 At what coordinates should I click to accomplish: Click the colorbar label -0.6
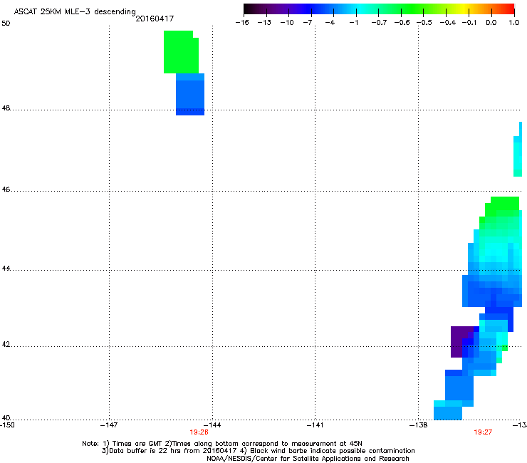coord(402,23)
